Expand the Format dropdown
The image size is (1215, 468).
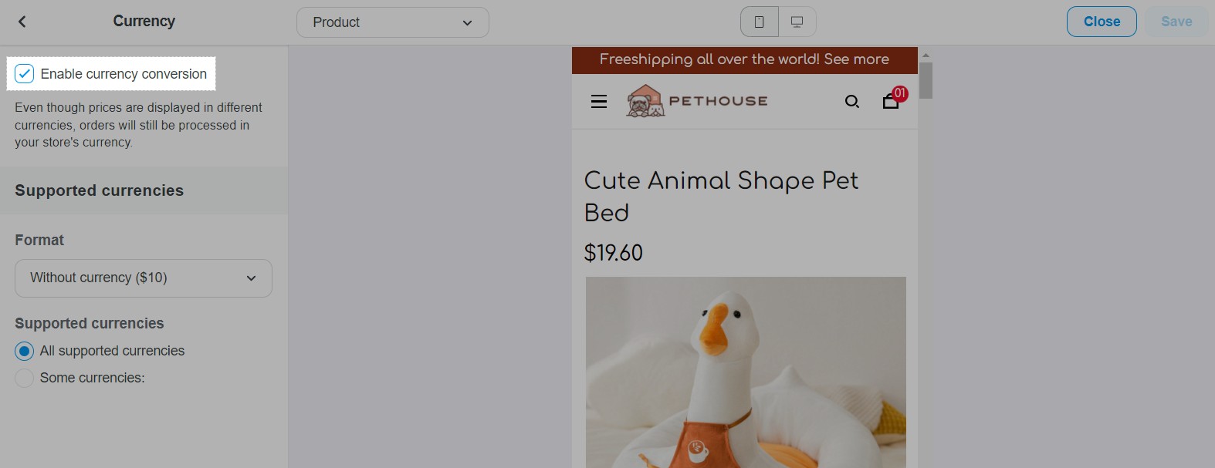point(143,278)
